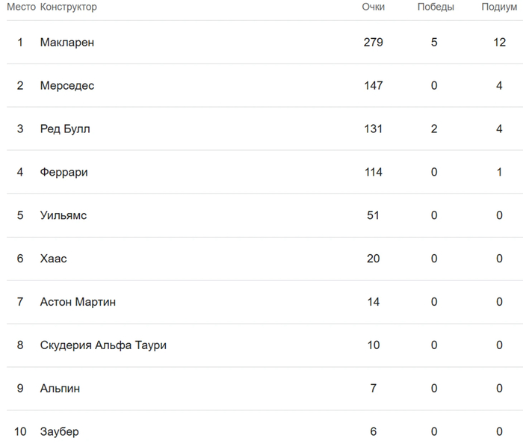
Task: Sort table by Подиум header
Action: point(499,7)
